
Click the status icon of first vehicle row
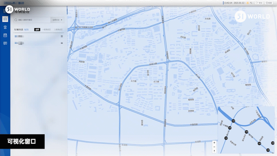[62, 36]
